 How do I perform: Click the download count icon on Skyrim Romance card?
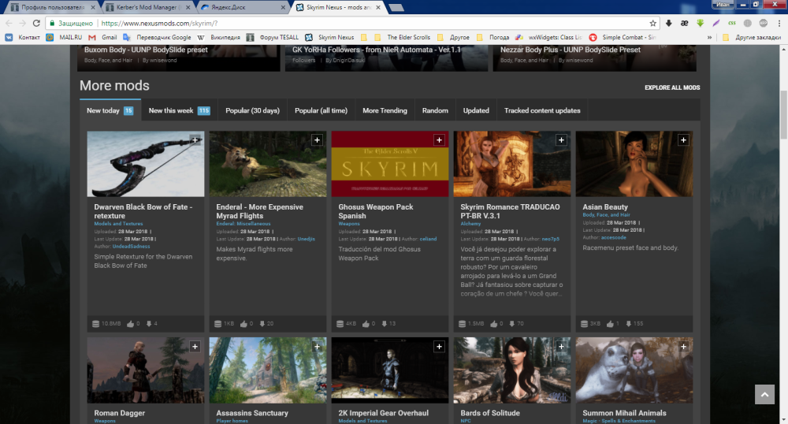coord(511,324)
